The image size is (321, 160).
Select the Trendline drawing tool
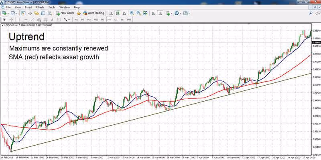tap(33, 20)
